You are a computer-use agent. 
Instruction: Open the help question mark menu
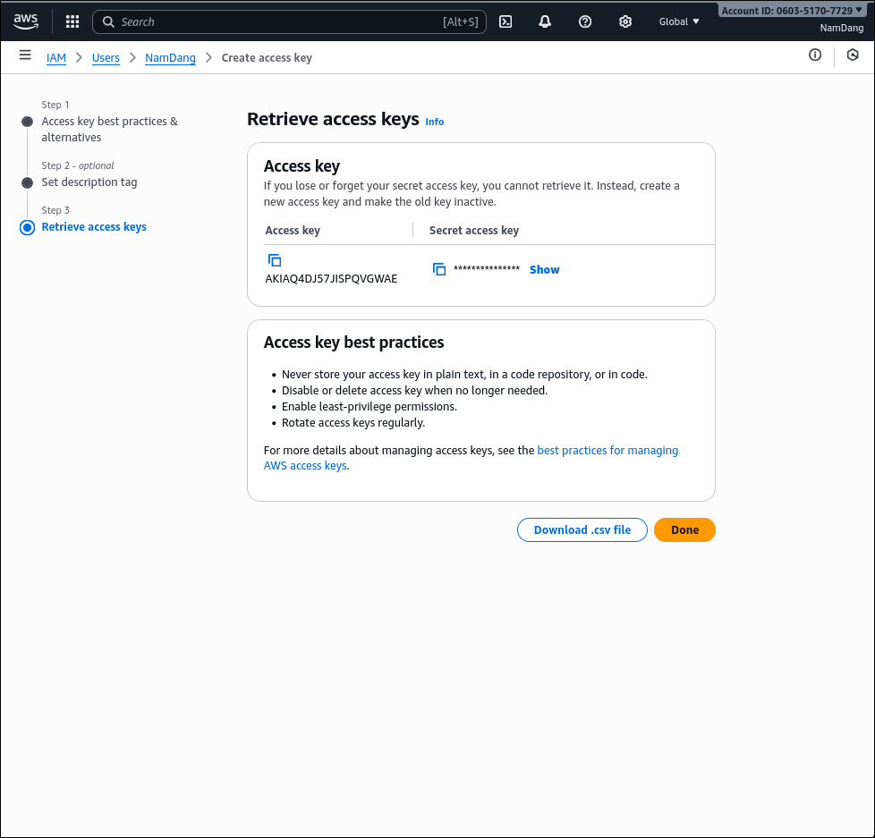point(585,21)
